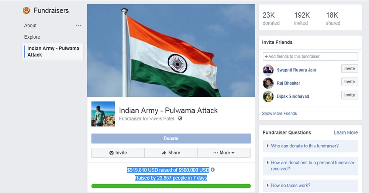Click the globe privacy icon beside Viveik Patel

(180, 118)
